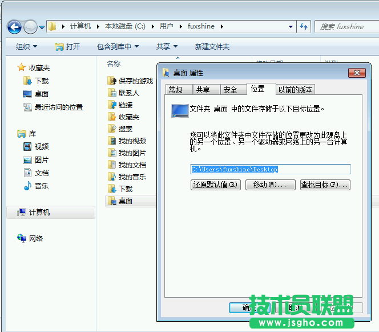Select 收藏夹 folder icon in file list
Screen dimensions: 379x332
point(111,117)
